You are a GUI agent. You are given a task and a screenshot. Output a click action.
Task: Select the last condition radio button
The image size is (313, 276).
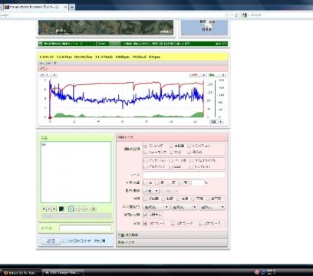pos(208,199)
